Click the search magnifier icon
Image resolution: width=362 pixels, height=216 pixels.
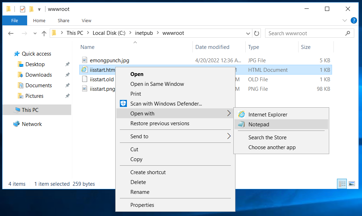tap(348, 33)
